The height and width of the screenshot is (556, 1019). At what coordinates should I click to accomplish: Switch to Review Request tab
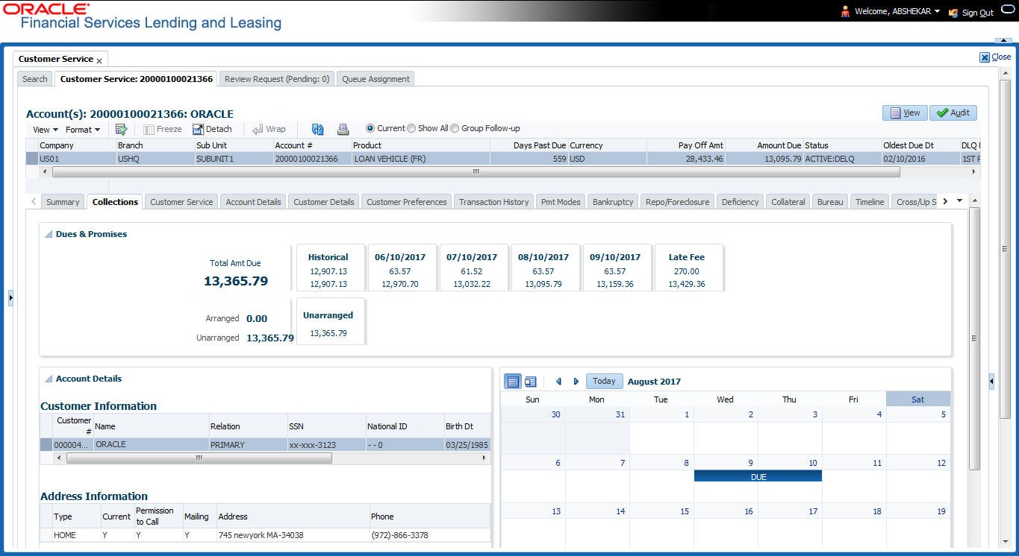tap(277, 79)
